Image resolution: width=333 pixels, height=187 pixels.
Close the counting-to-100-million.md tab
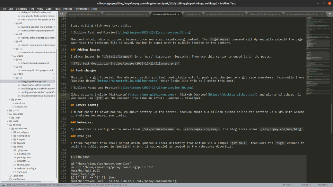[x=98, y=15]
